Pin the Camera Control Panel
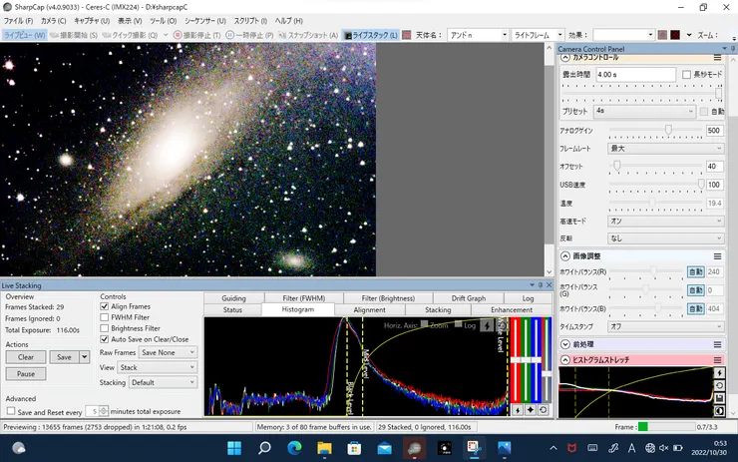The image size is (738, 462). click(x=732, y=49)
